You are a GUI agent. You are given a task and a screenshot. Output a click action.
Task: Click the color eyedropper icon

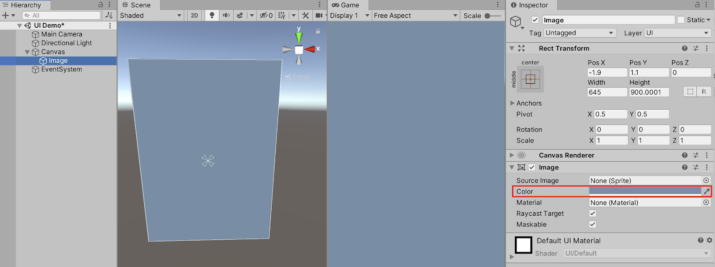coord(707,191)
